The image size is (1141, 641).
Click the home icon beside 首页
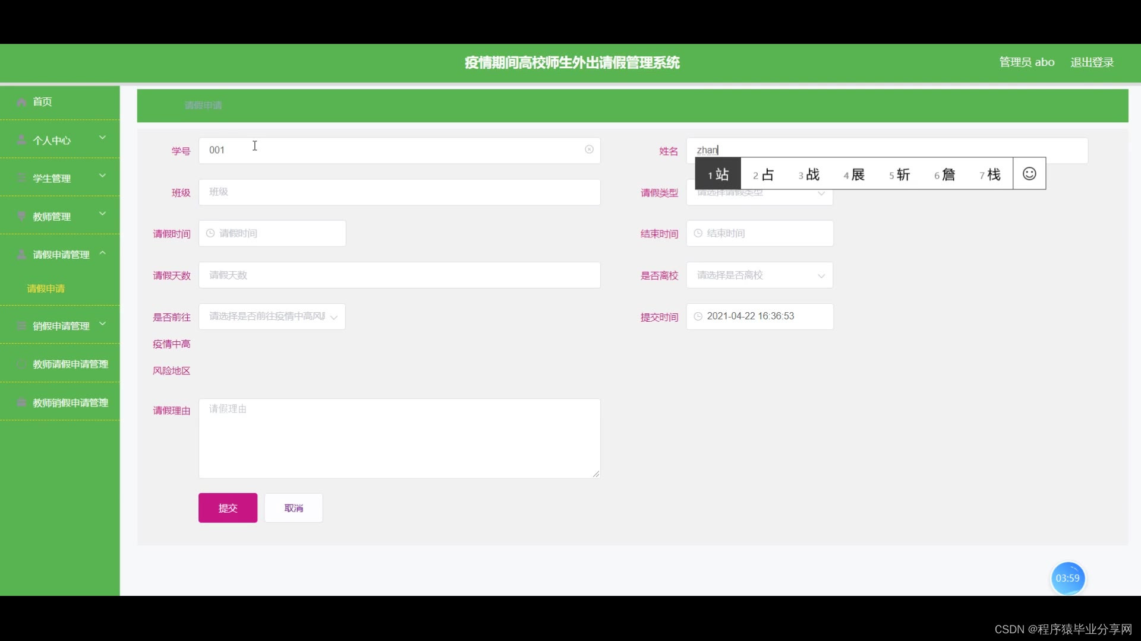coord(21,102)
